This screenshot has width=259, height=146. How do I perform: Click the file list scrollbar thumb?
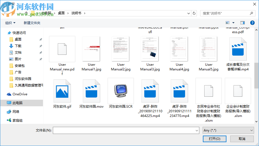tap(256, 76)
